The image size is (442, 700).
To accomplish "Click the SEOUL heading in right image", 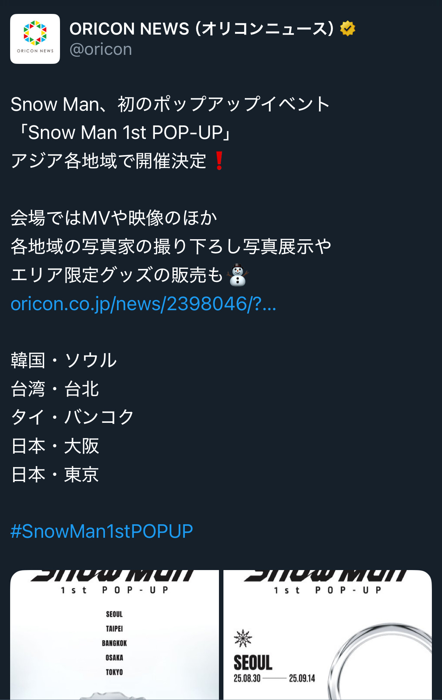I will [x=253, y=662].
